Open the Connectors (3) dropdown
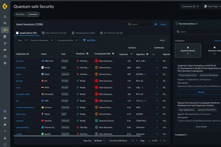The height and width of the screenshot is (147, 221). 190,6
